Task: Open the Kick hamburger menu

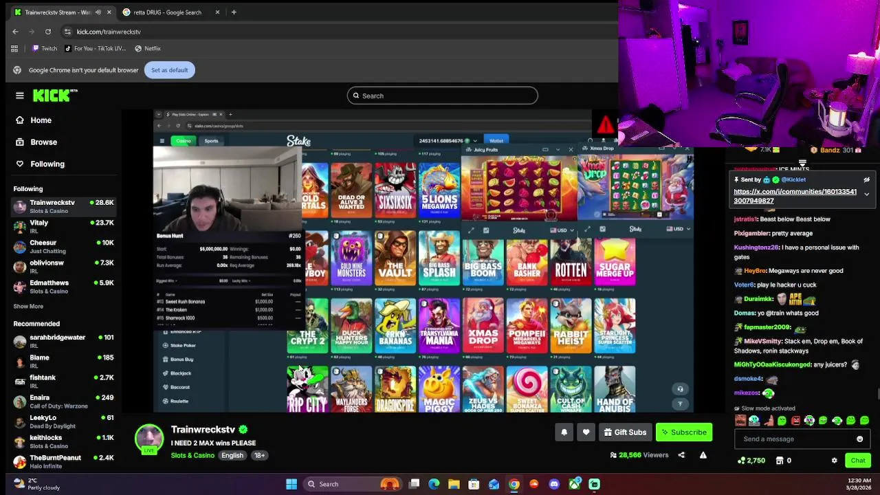Action: coord(20,96)
